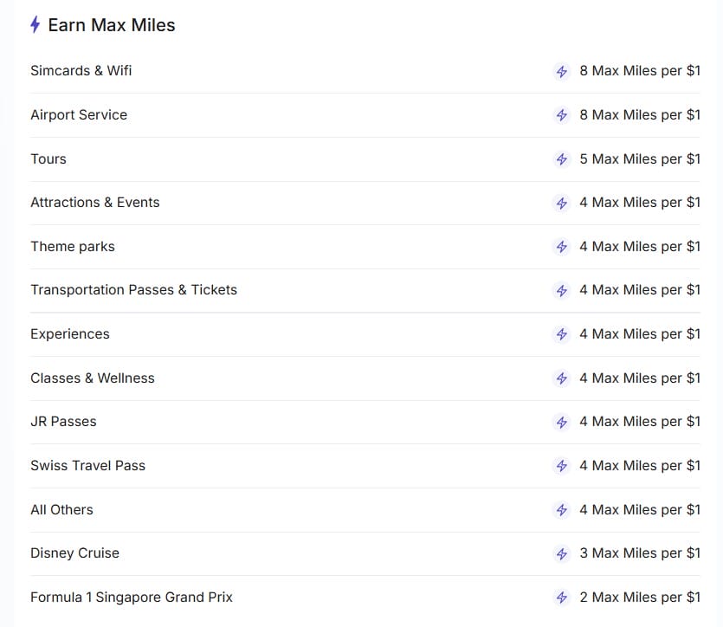
Task: Select the Simcards & Wifi category
Action: [81, 71]
